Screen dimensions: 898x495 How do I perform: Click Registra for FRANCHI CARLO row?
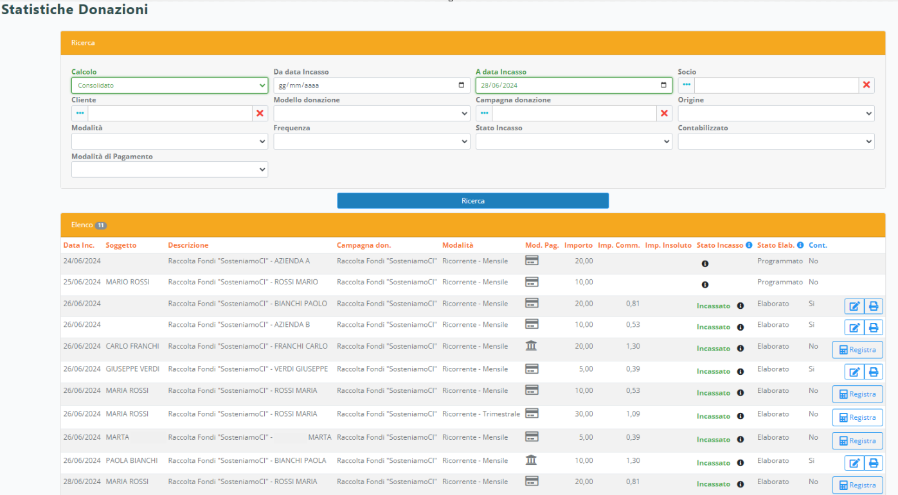coord(857,350)
